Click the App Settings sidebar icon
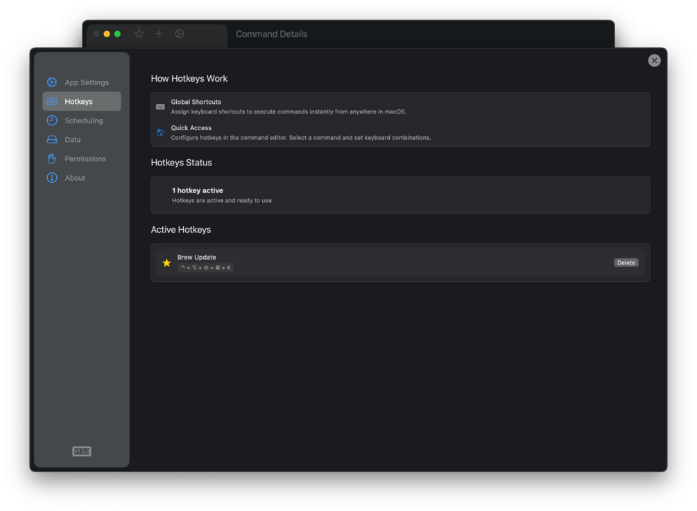 tap(52, 82)
